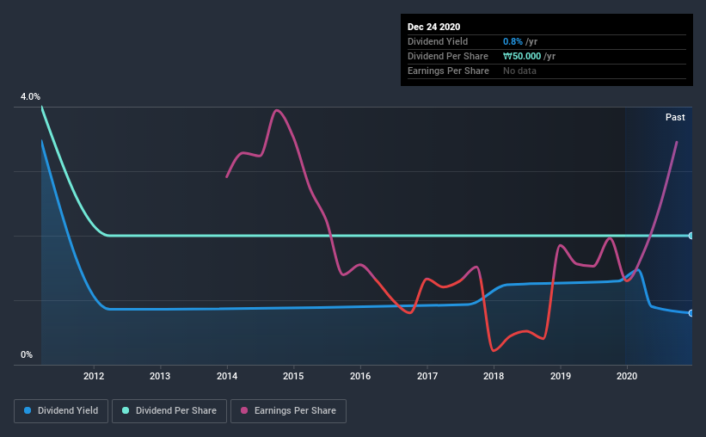Select the 2012 x-axis label
Viewport: 706px width, 437px height.
click(94, 376)
